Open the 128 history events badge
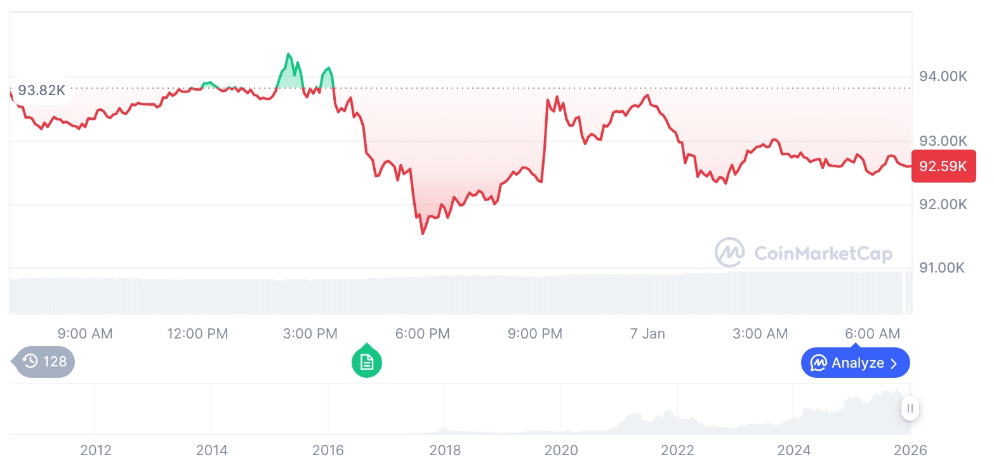 (45, 362)
